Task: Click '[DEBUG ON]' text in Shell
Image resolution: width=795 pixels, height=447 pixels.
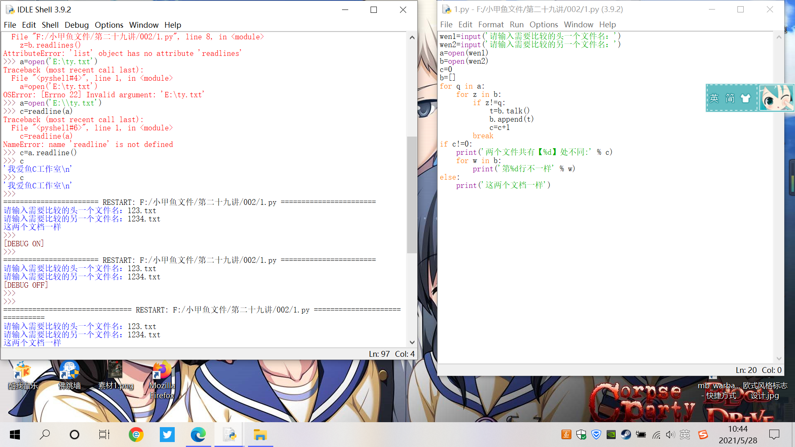Action: click(24, 243)
